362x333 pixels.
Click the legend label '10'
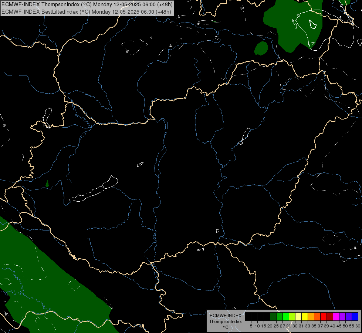pyautogui.click(x=257, y=326)
